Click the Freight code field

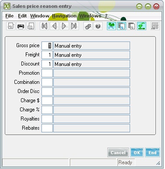coord(47,55)
